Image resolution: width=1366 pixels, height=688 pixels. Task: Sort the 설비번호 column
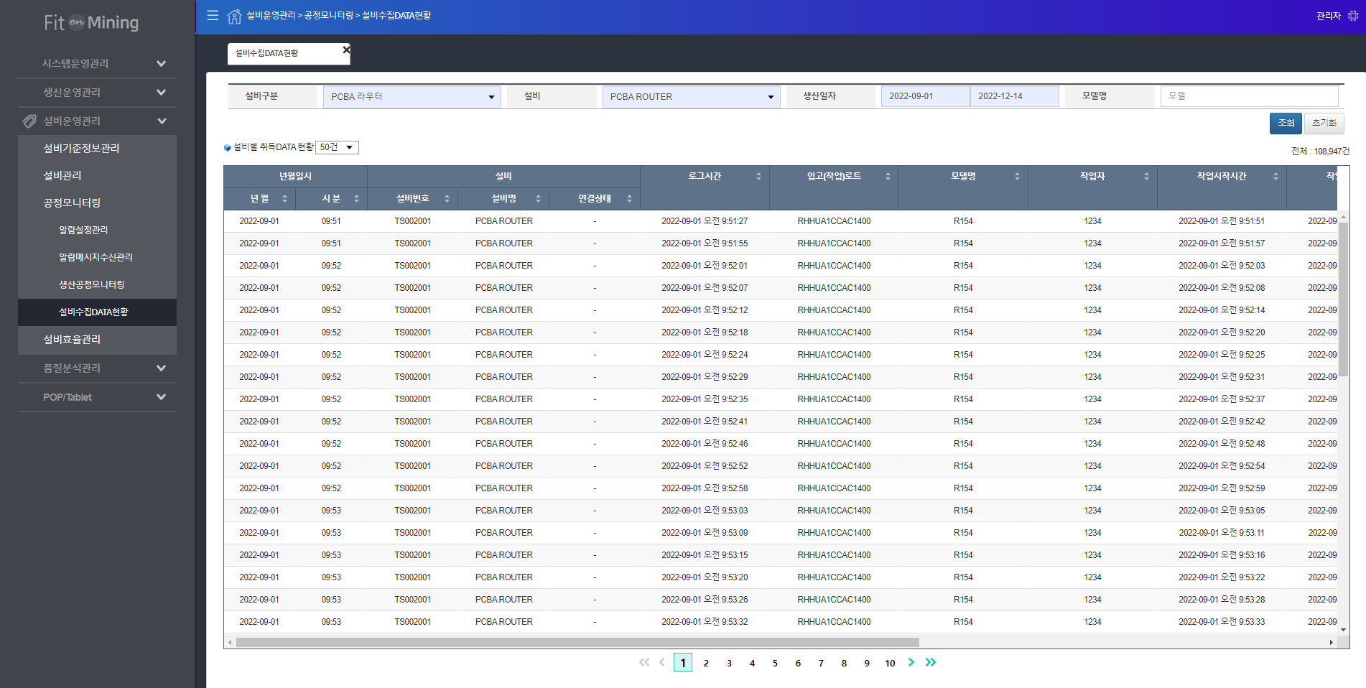tap(447, 199)
